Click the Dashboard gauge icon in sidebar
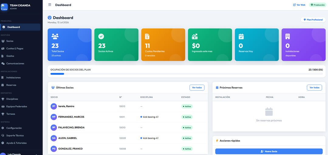The height and width of the screenshot is (155, 328). tap(4, 27)
